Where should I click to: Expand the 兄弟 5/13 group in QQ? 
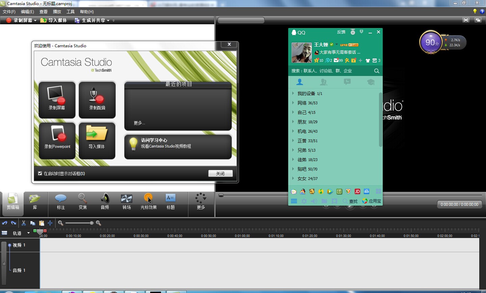(x=293, y=150)
